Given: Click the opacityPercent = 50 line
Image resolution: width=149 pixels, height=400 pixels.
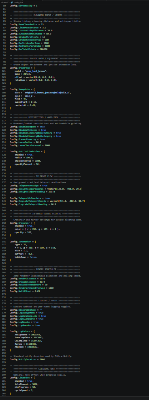Looking at the screenshot, I should click(x=27, y=164).
